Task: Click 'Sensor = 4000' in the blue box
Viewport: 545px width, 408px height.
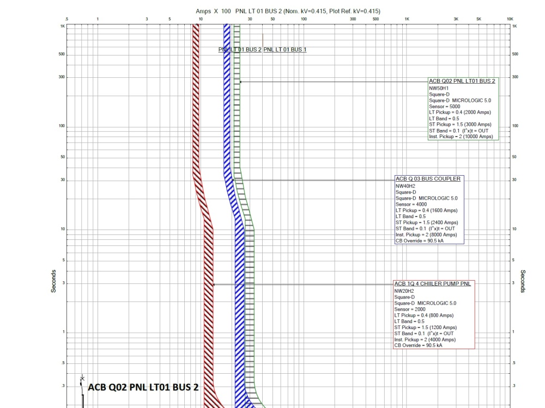Action: pos(411,205)
